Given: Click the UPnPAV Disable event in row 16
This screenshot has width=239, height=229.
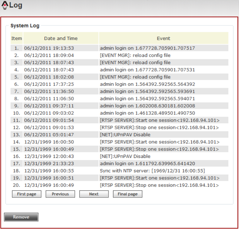Looking at the screenshot, I should point(125,156).
